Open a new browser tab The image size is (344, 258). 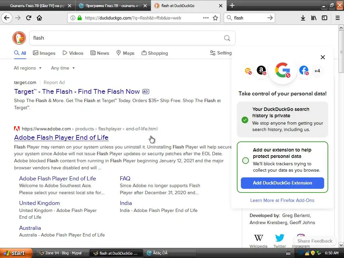[232, 5]
